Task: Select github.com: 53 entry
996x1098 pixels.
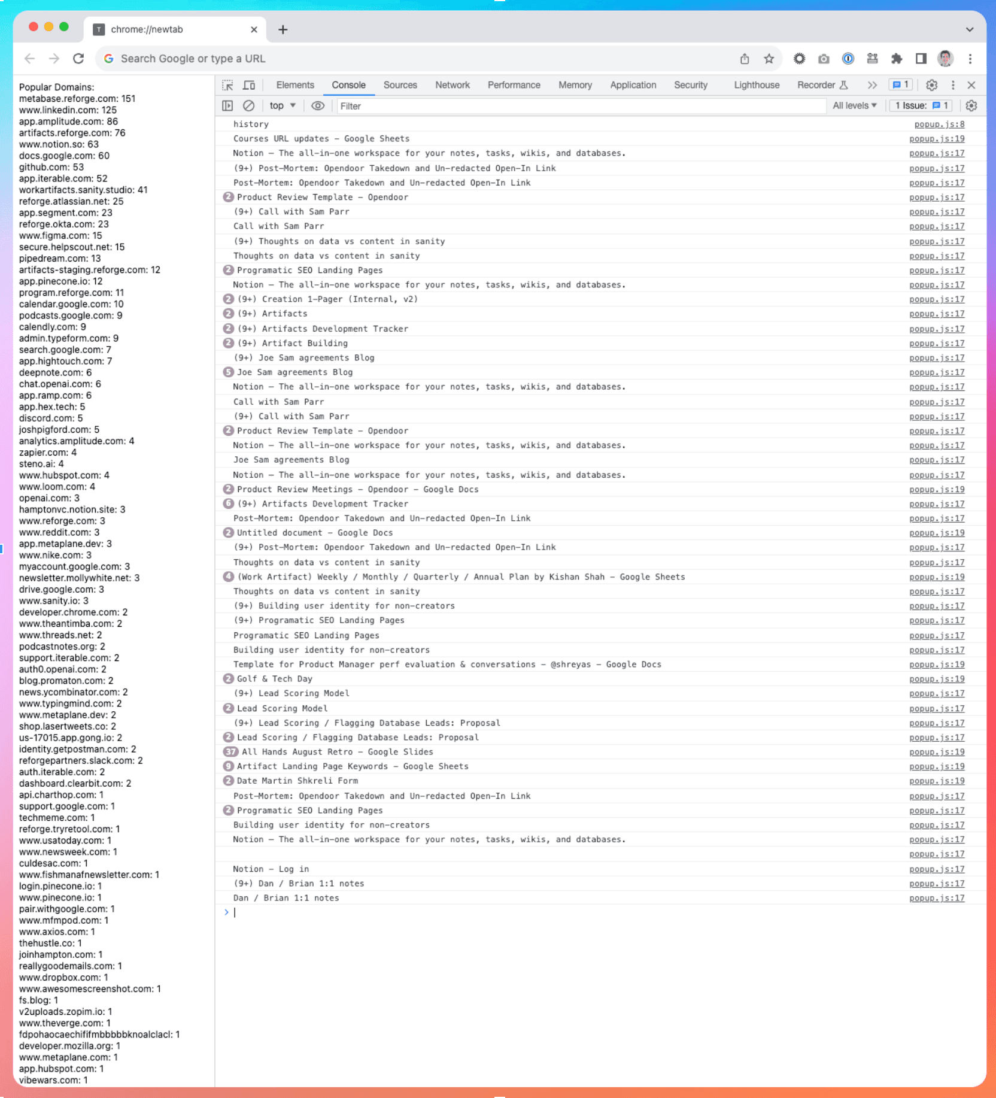Action: (x=51, y=167)
